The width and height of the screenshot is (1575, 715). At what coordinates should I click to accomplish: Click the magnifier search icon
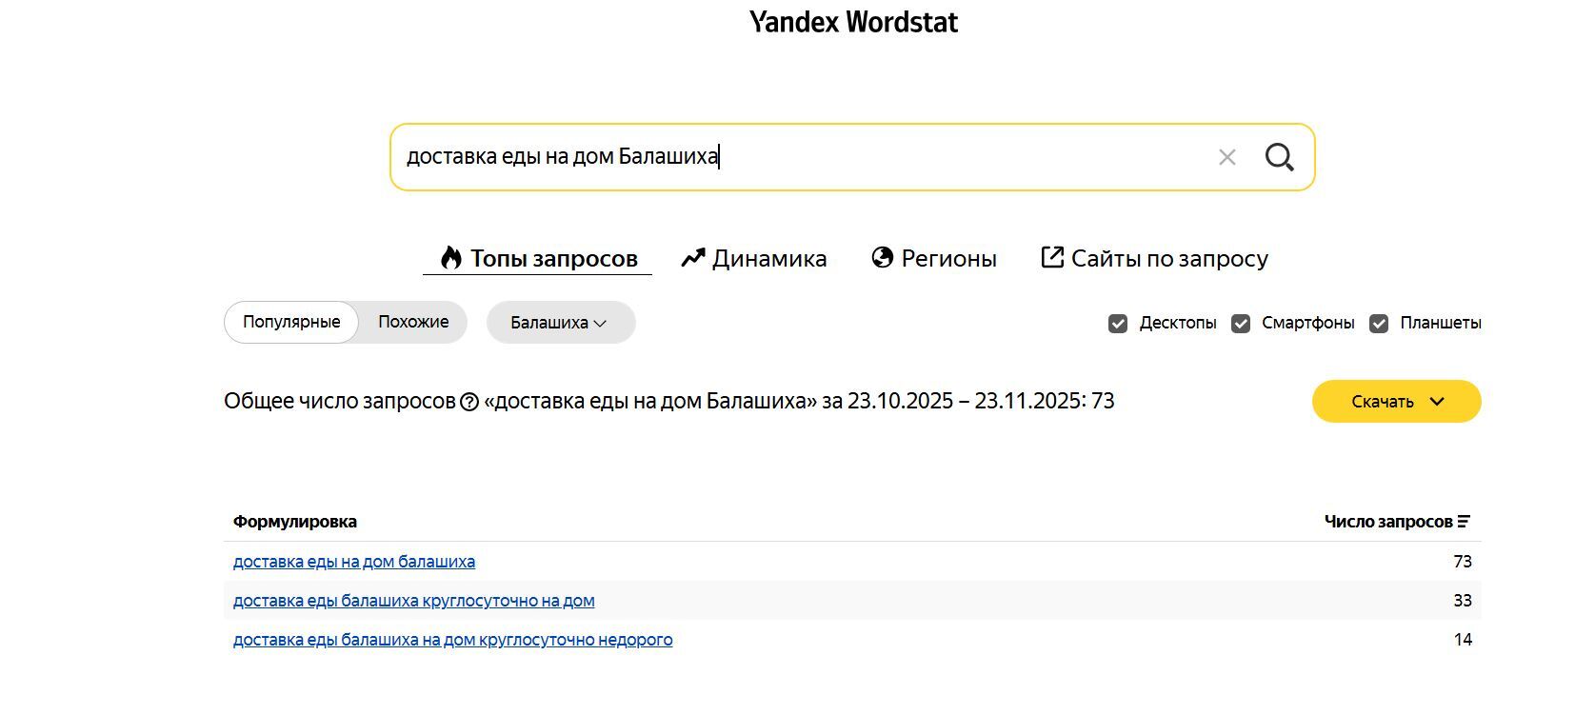[1279, 157]
